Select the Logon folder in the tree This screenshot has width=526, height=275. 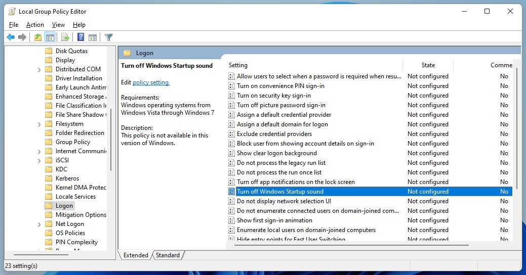64,206
